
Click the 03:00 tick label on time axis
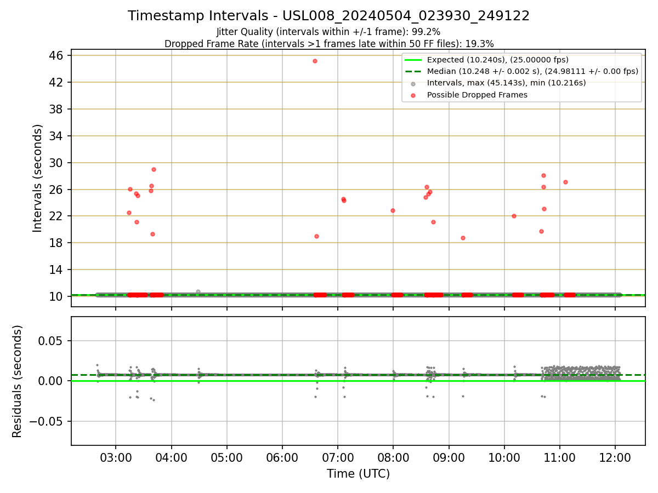click(116, 457)
